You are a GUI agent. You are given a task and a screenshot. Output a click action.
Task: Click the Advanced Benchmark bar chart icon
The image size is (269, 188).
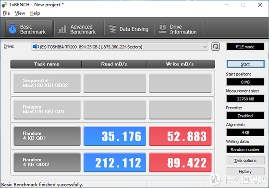[x=62, y=29]
